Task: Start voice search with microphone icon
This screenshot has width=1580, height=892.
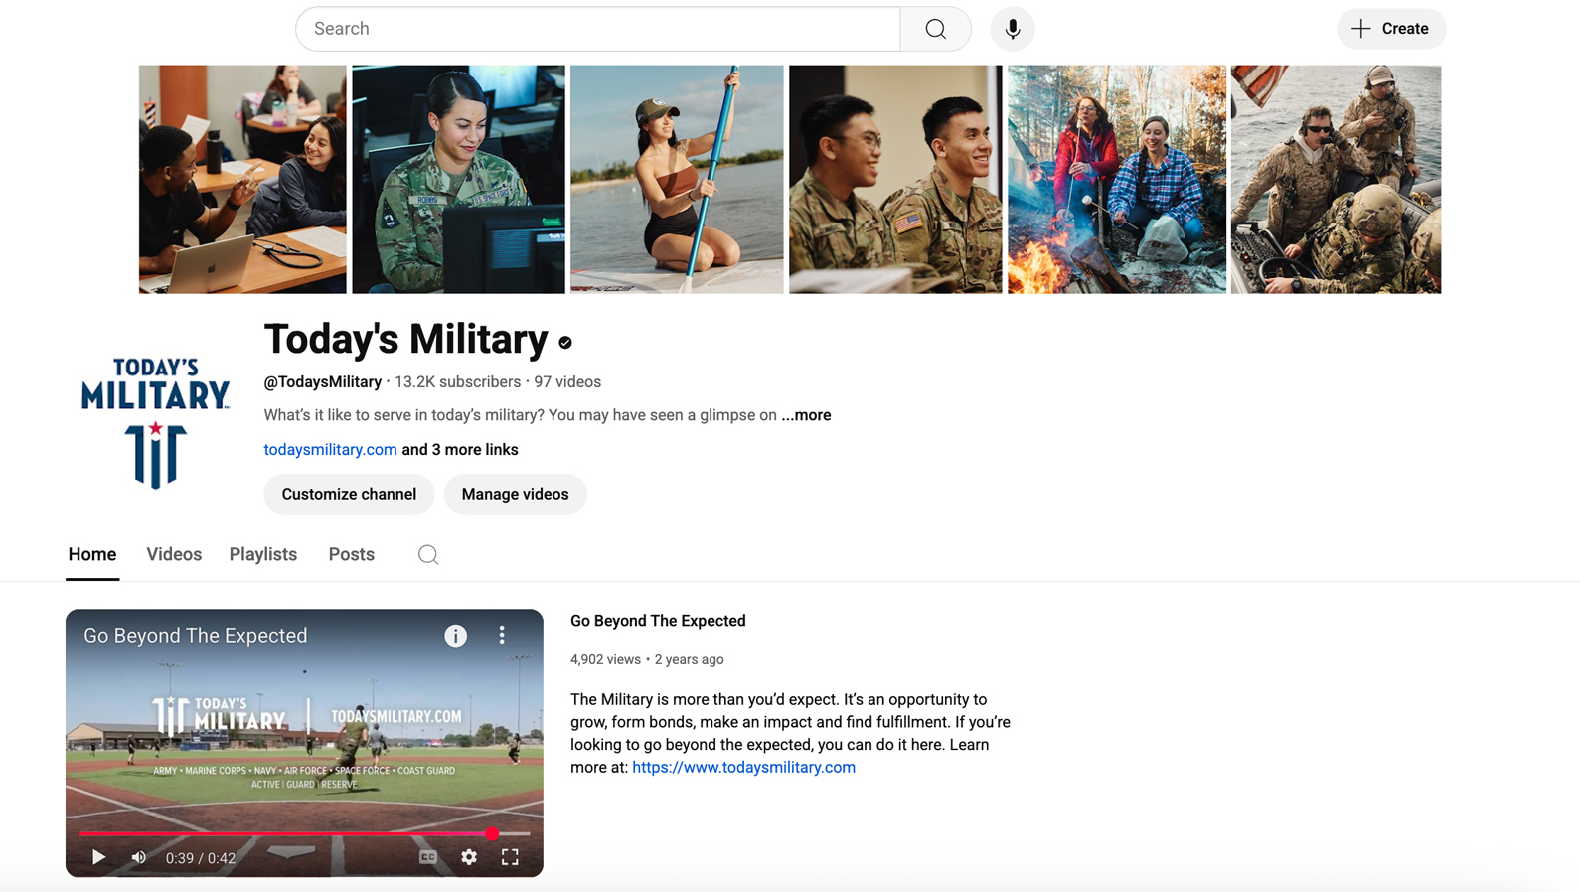Action: 1012,29
